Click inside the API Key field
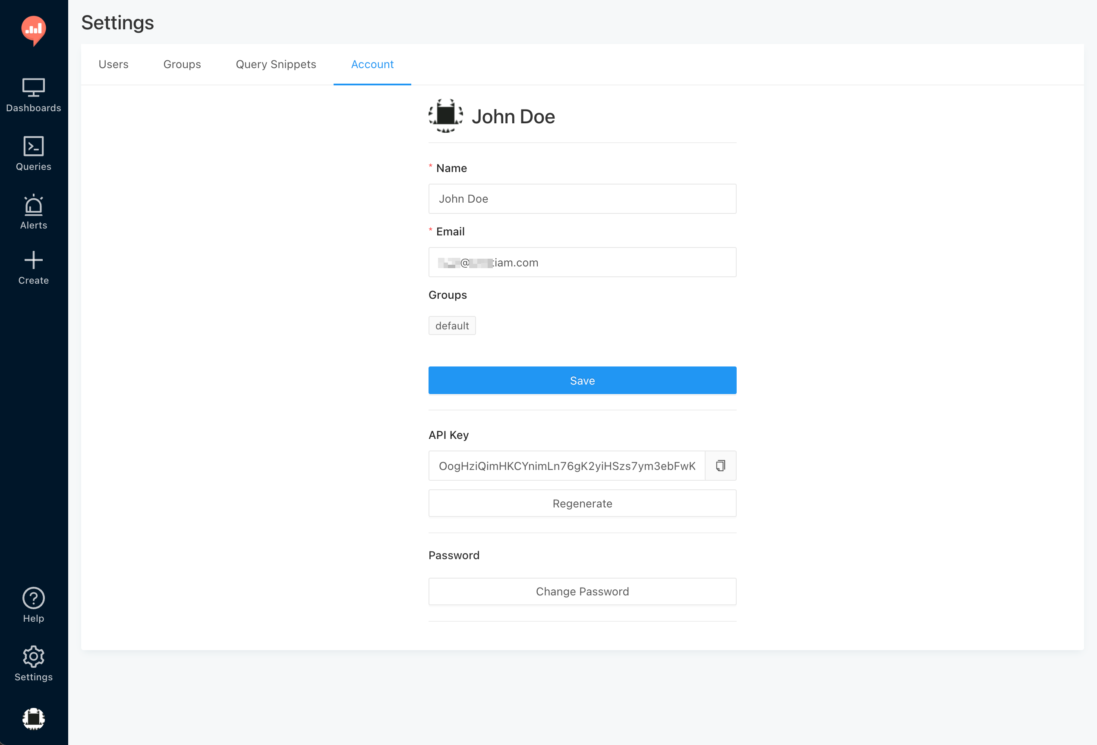This screenshot has height=745, width=1097. coord(567,466)
